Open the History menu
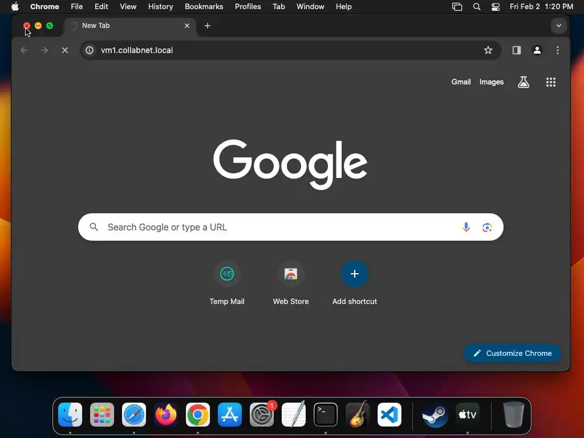 (x=160, y=7)
